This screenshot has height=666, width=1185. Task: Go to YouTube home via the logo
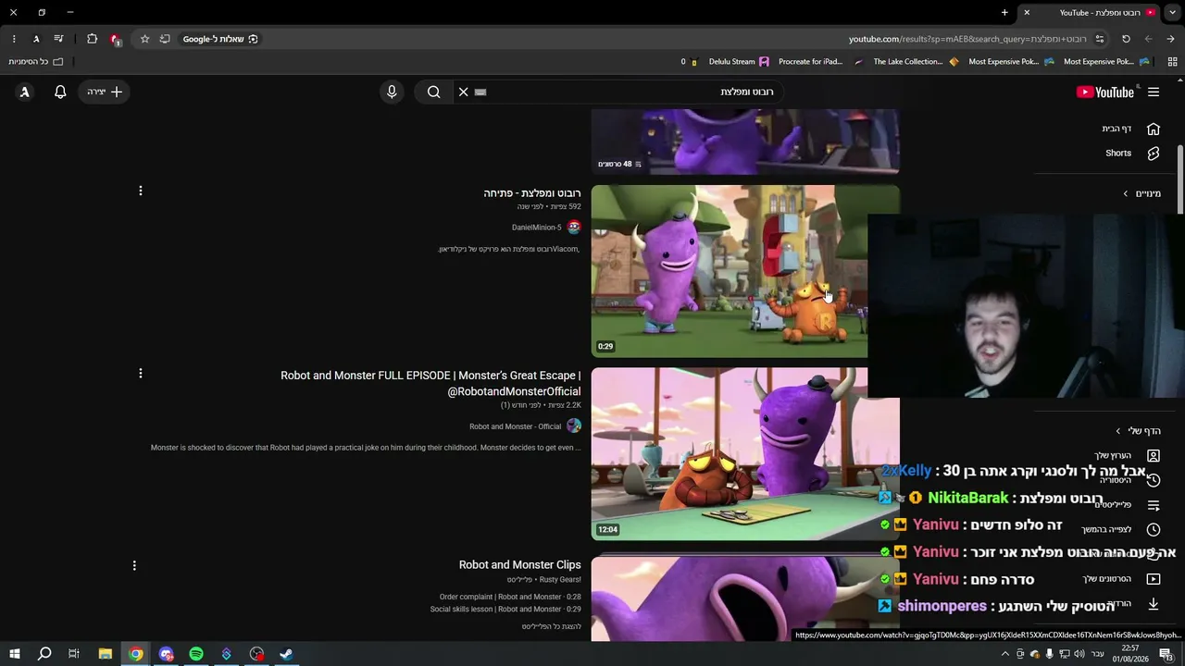pos(1105,92)
